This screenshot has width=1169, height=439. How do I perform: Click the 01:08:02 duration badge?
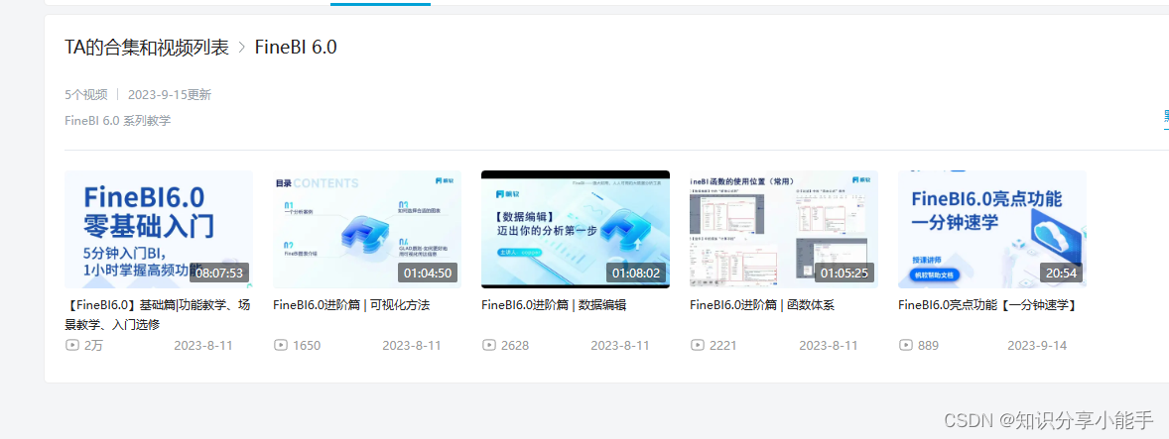click(x=636, y=274)
